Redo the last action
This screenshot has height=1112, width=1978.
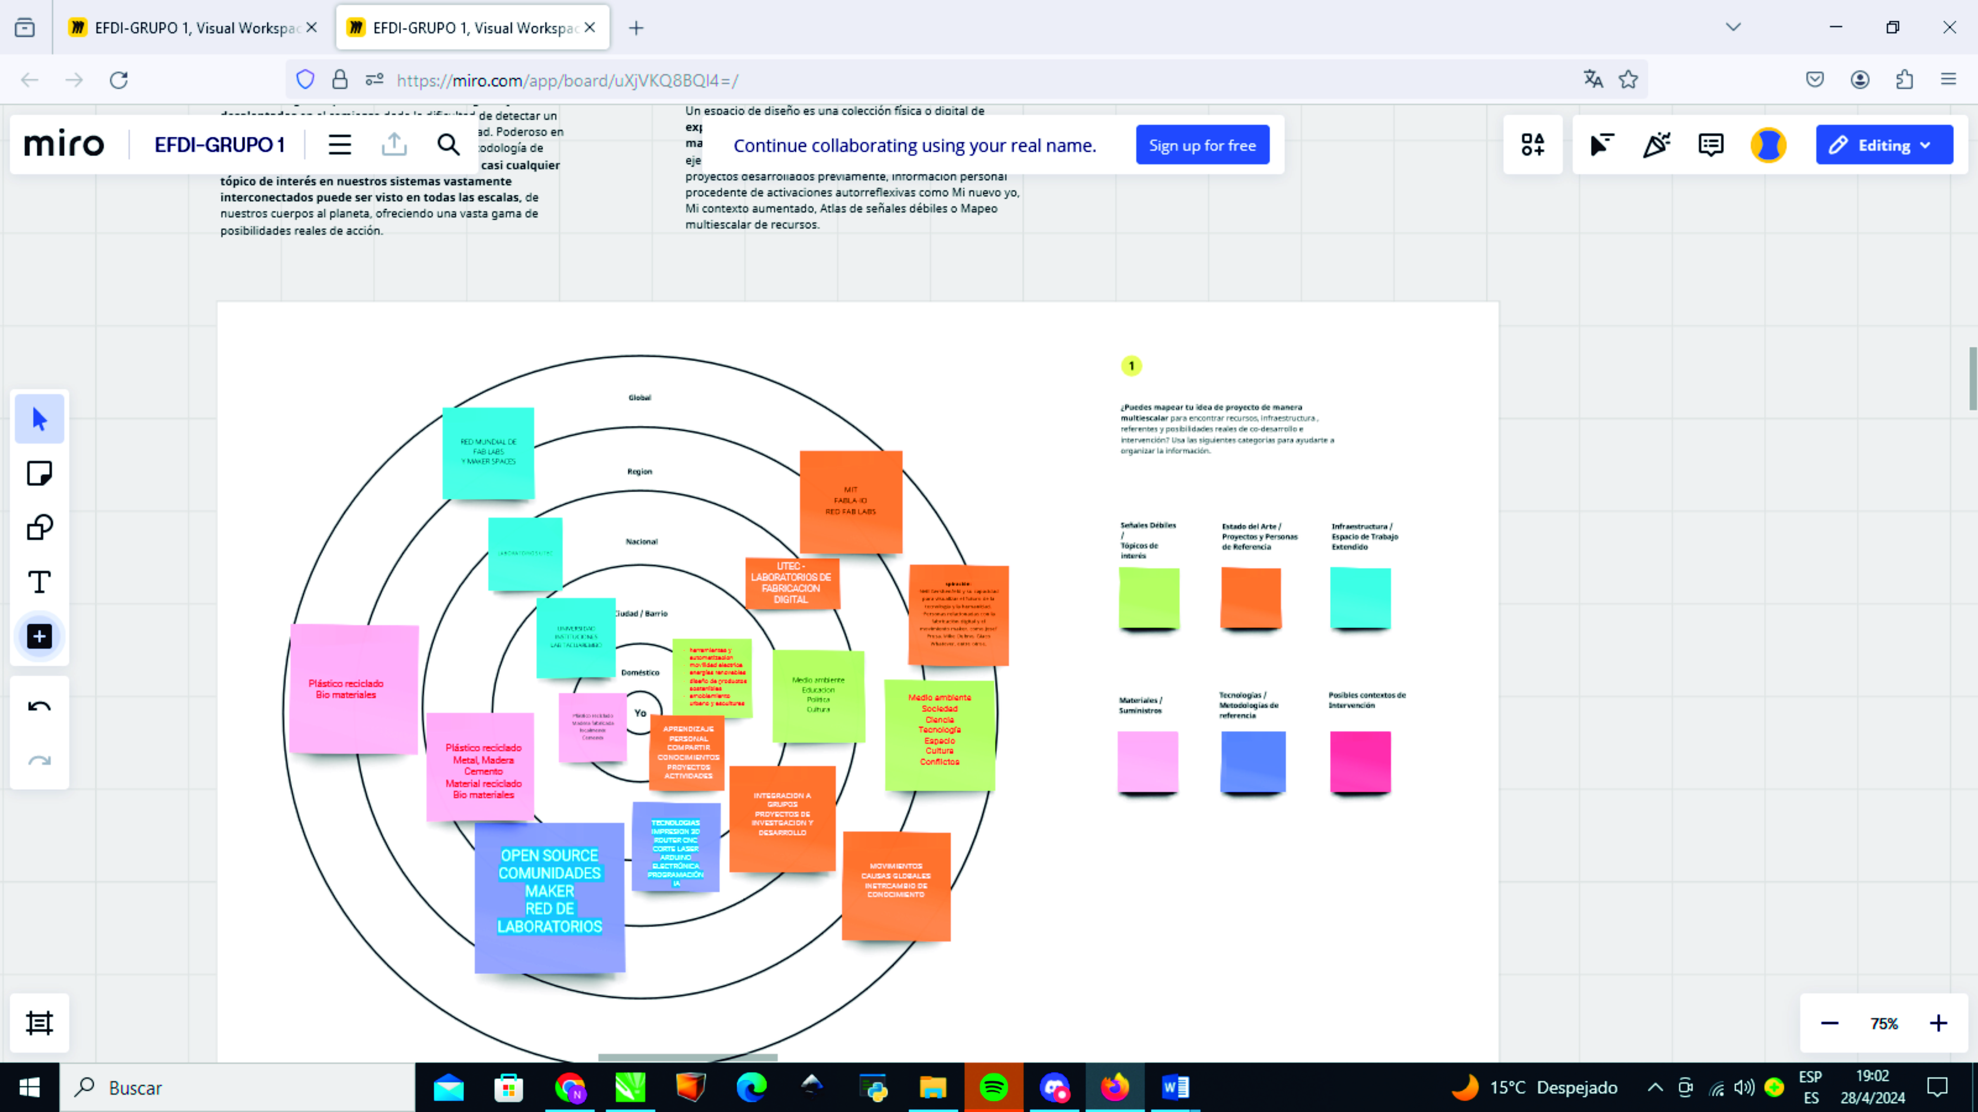(x=39, y=761)
